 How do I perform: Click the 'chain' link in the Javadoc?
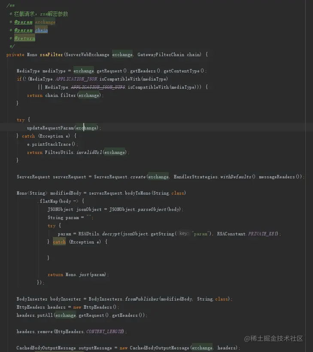tap(41, 30)
